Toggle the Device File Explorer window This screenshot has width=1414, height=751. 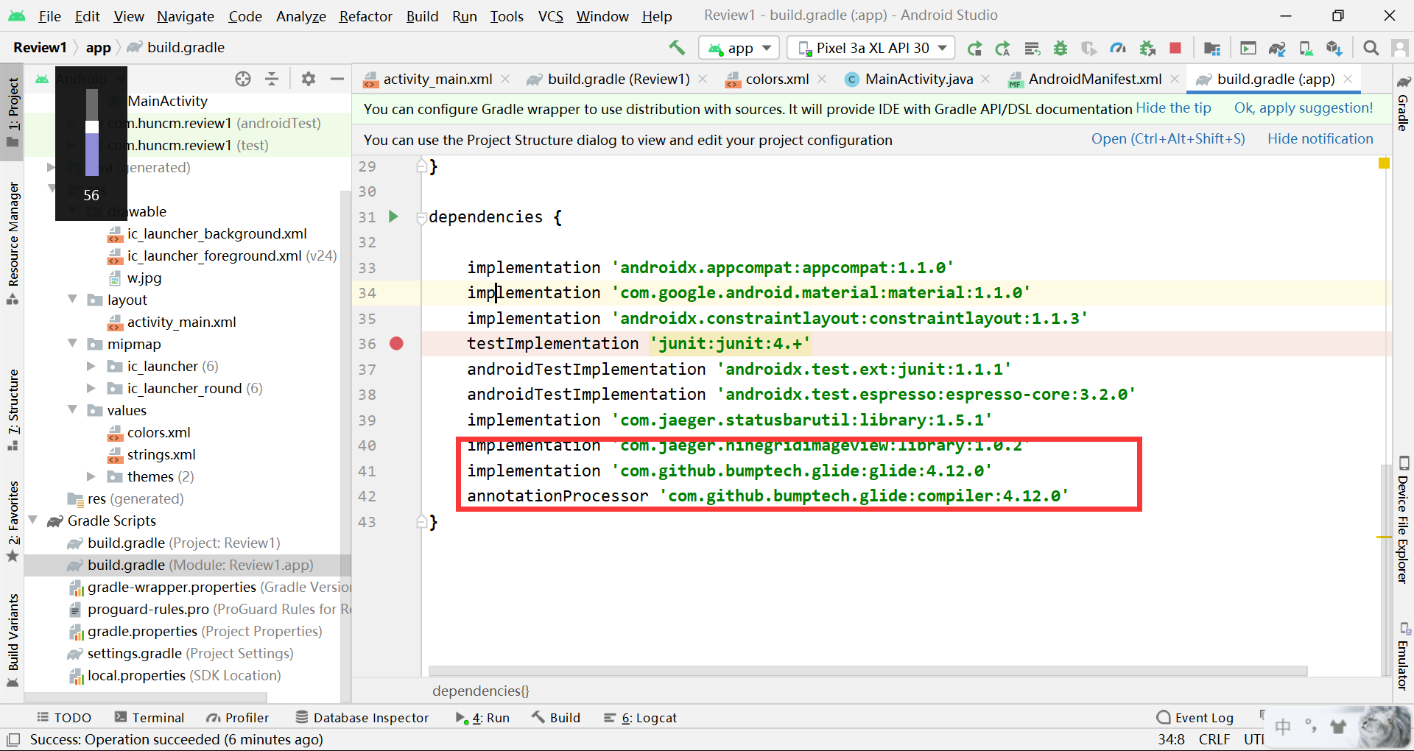pos(1403,520)
